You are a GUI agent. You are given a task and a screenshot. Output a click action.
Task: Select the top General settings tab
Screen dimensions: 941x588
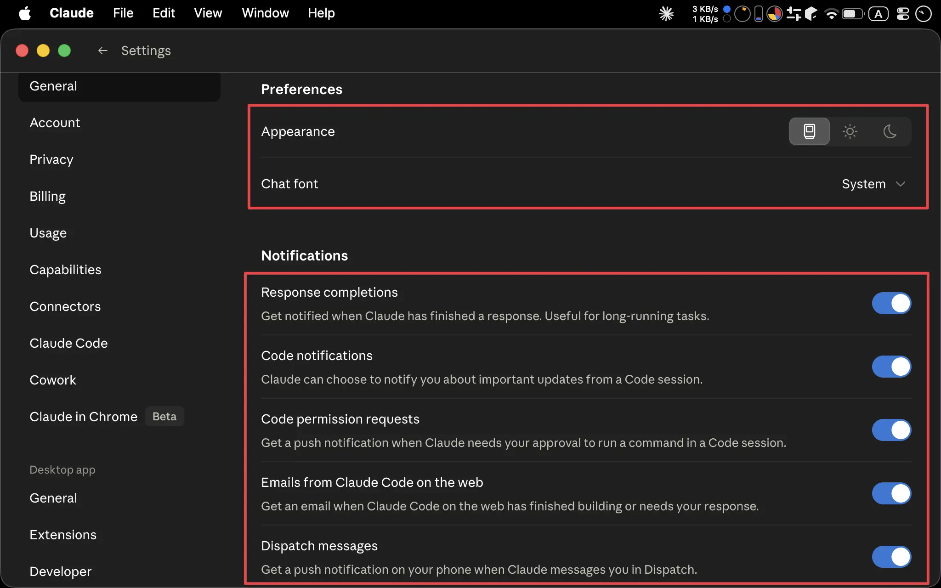119,86
